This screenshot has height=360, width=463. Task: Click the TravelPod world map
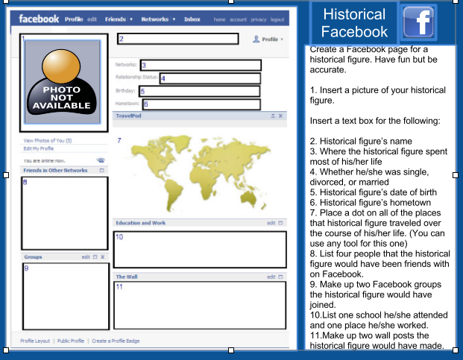pos(201,173)
